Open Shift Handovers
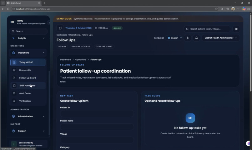Screen dimensions: 252x150 click(x=28, y=86)
